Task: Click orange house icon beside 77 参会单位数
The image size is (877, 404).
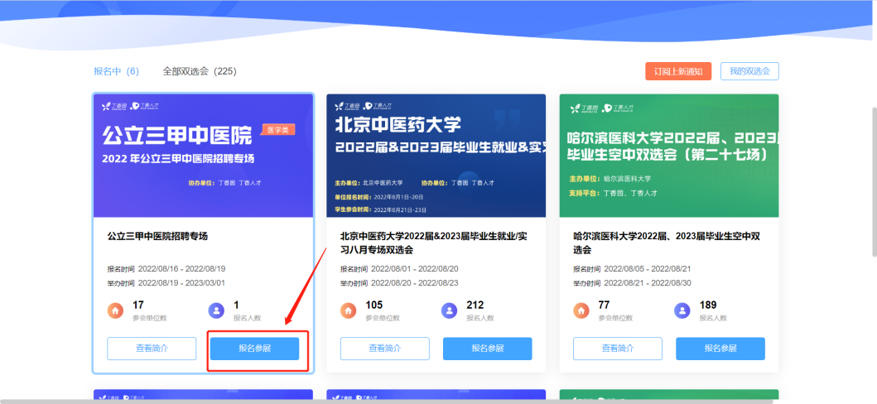Action: (x=581, y=310)
